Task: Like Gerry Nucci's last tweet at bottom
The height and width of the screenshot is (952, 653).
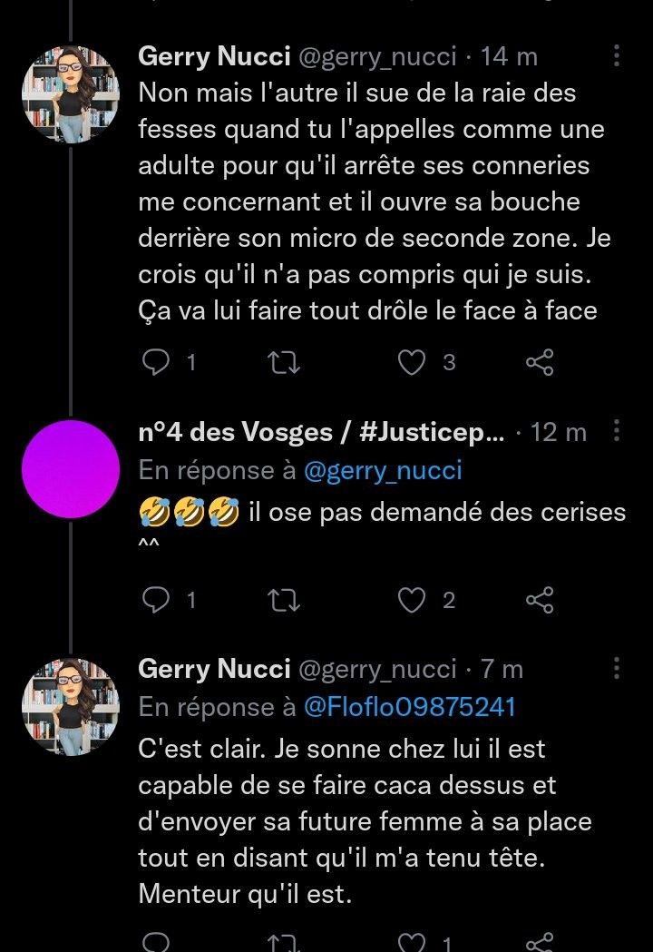Action: [414, 943]
